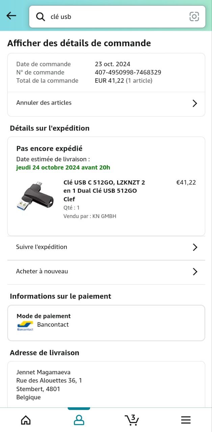Tap the seller name KN GMBH
212x432 pixels.
tap(104, 216)
